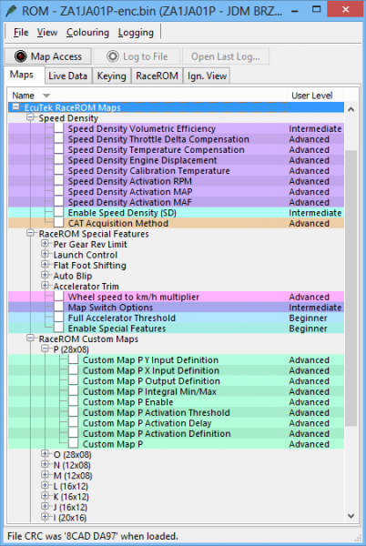Open the File menu
The width and height of the screenshot is (366, 546).
coord(21,33)
